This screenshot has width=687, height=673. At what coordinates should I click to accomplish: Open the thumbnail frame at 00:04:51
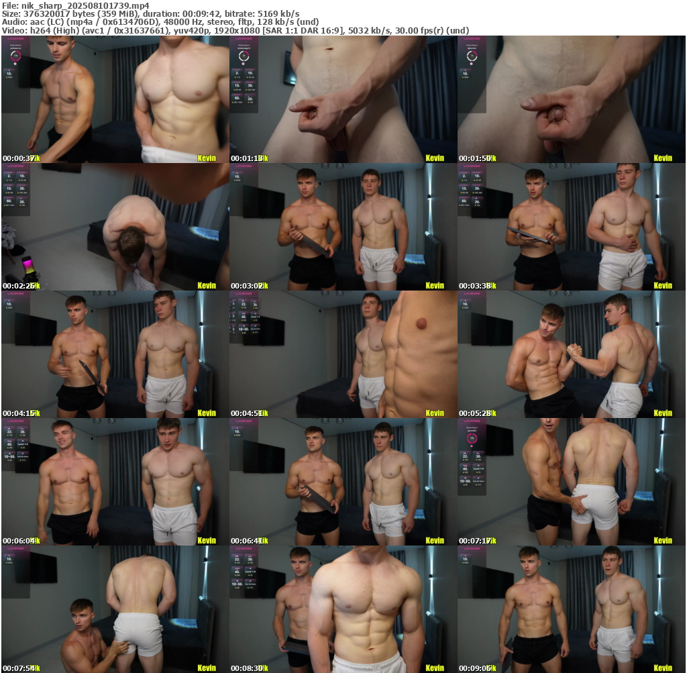point(343,354)
